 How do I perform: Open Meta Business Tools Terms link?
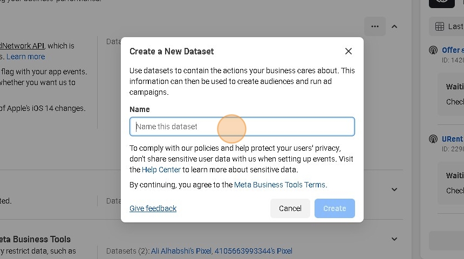pyautogui.click(x=279, y=185)
